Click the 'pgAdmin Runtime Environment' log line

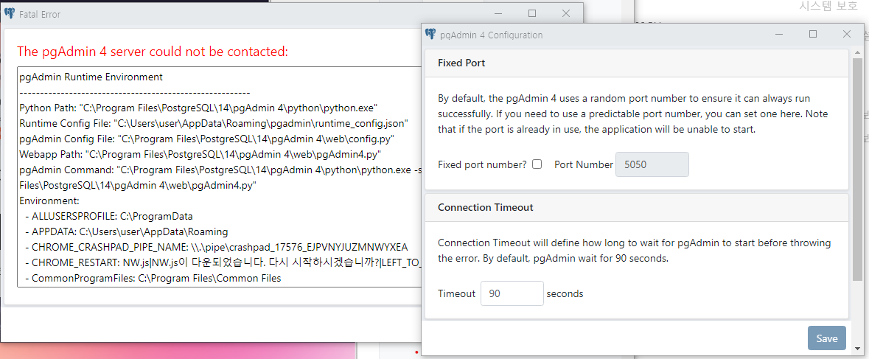click(91, 77)
